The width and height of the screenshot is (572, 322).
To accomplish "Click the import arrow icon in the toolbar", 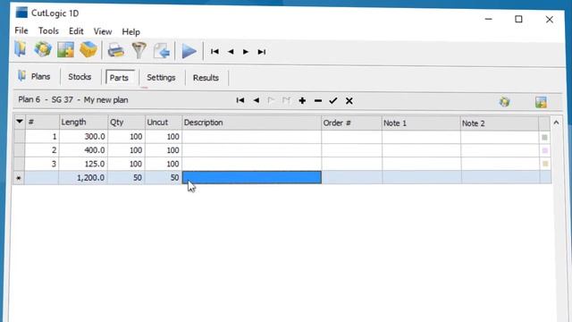I will coord(162,51).
